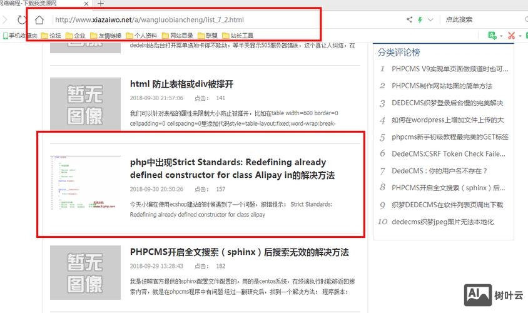Click the home icon in toolbar
The image size is (528, 313).
[x=39, y=20]
